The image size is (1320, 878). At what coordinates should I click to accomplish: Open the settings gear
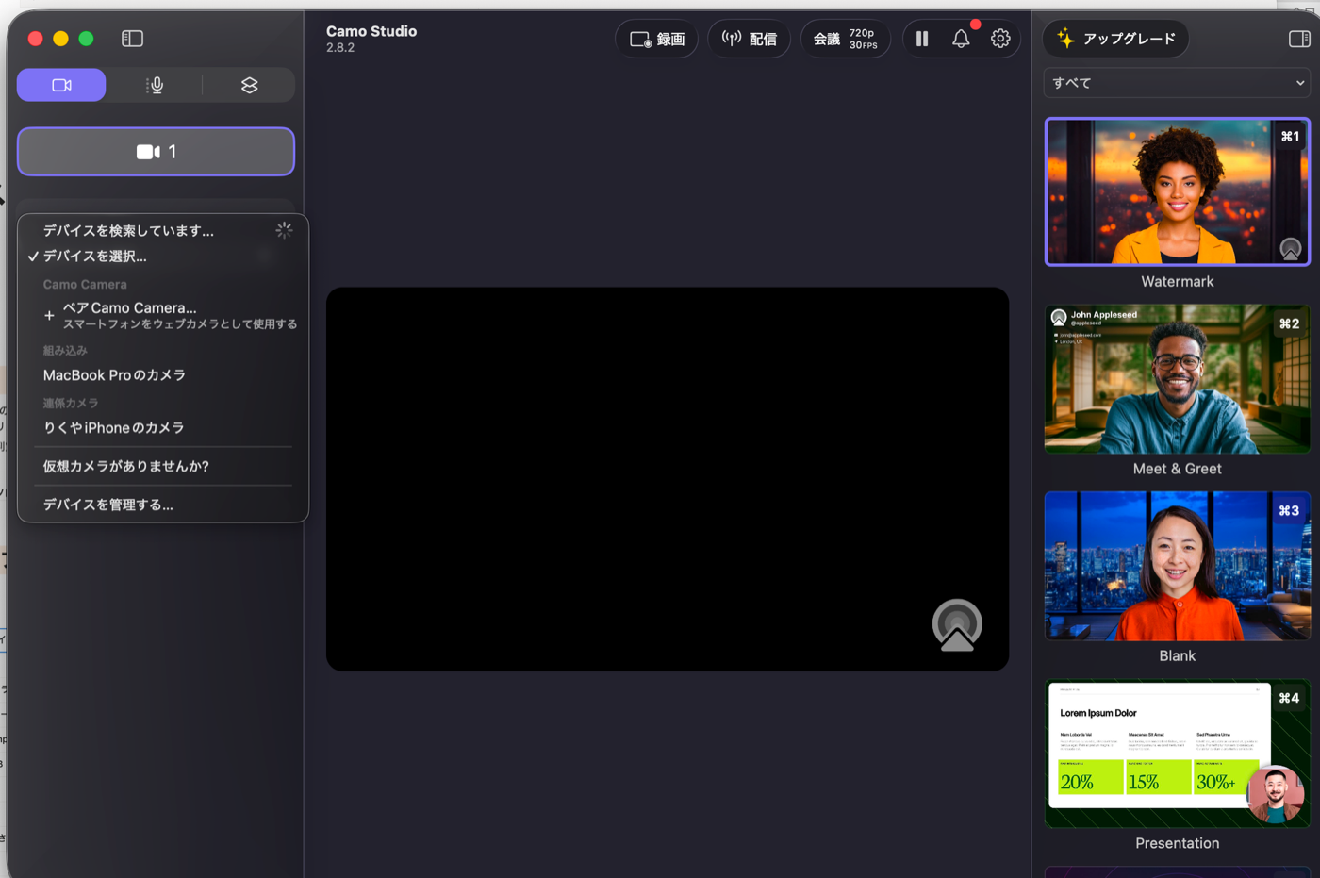1000,39
